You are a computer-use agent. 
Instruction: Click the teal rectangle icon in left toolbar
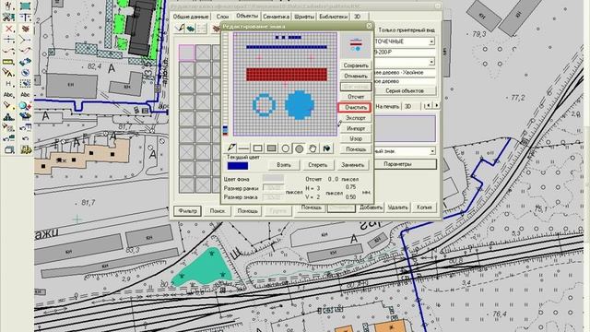tap(25, 6)
